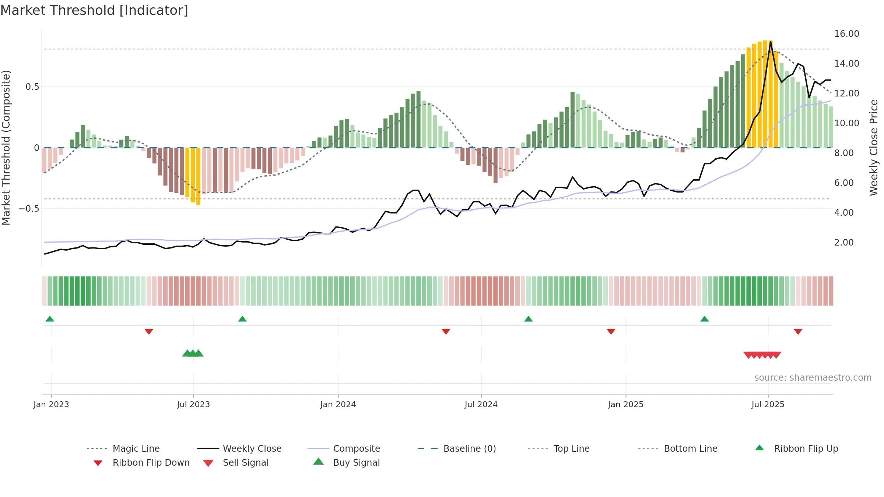Click the ribbon flip up marker at Jan 2023
This screenshot has width=884, height=497.
coord(50,319)
